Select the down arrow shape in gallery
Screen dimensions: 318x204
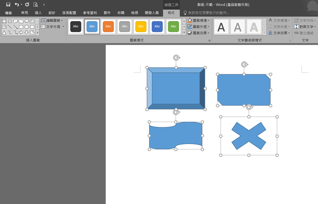point(27,32)
